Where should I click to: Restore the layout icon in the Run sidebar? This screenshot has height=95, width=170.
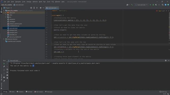point(4,77)
